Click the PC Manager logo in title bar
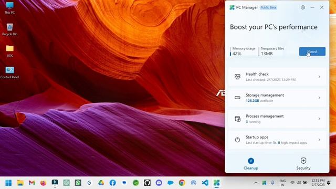Screen dimensions: 336x189 [x=232, y=7]
